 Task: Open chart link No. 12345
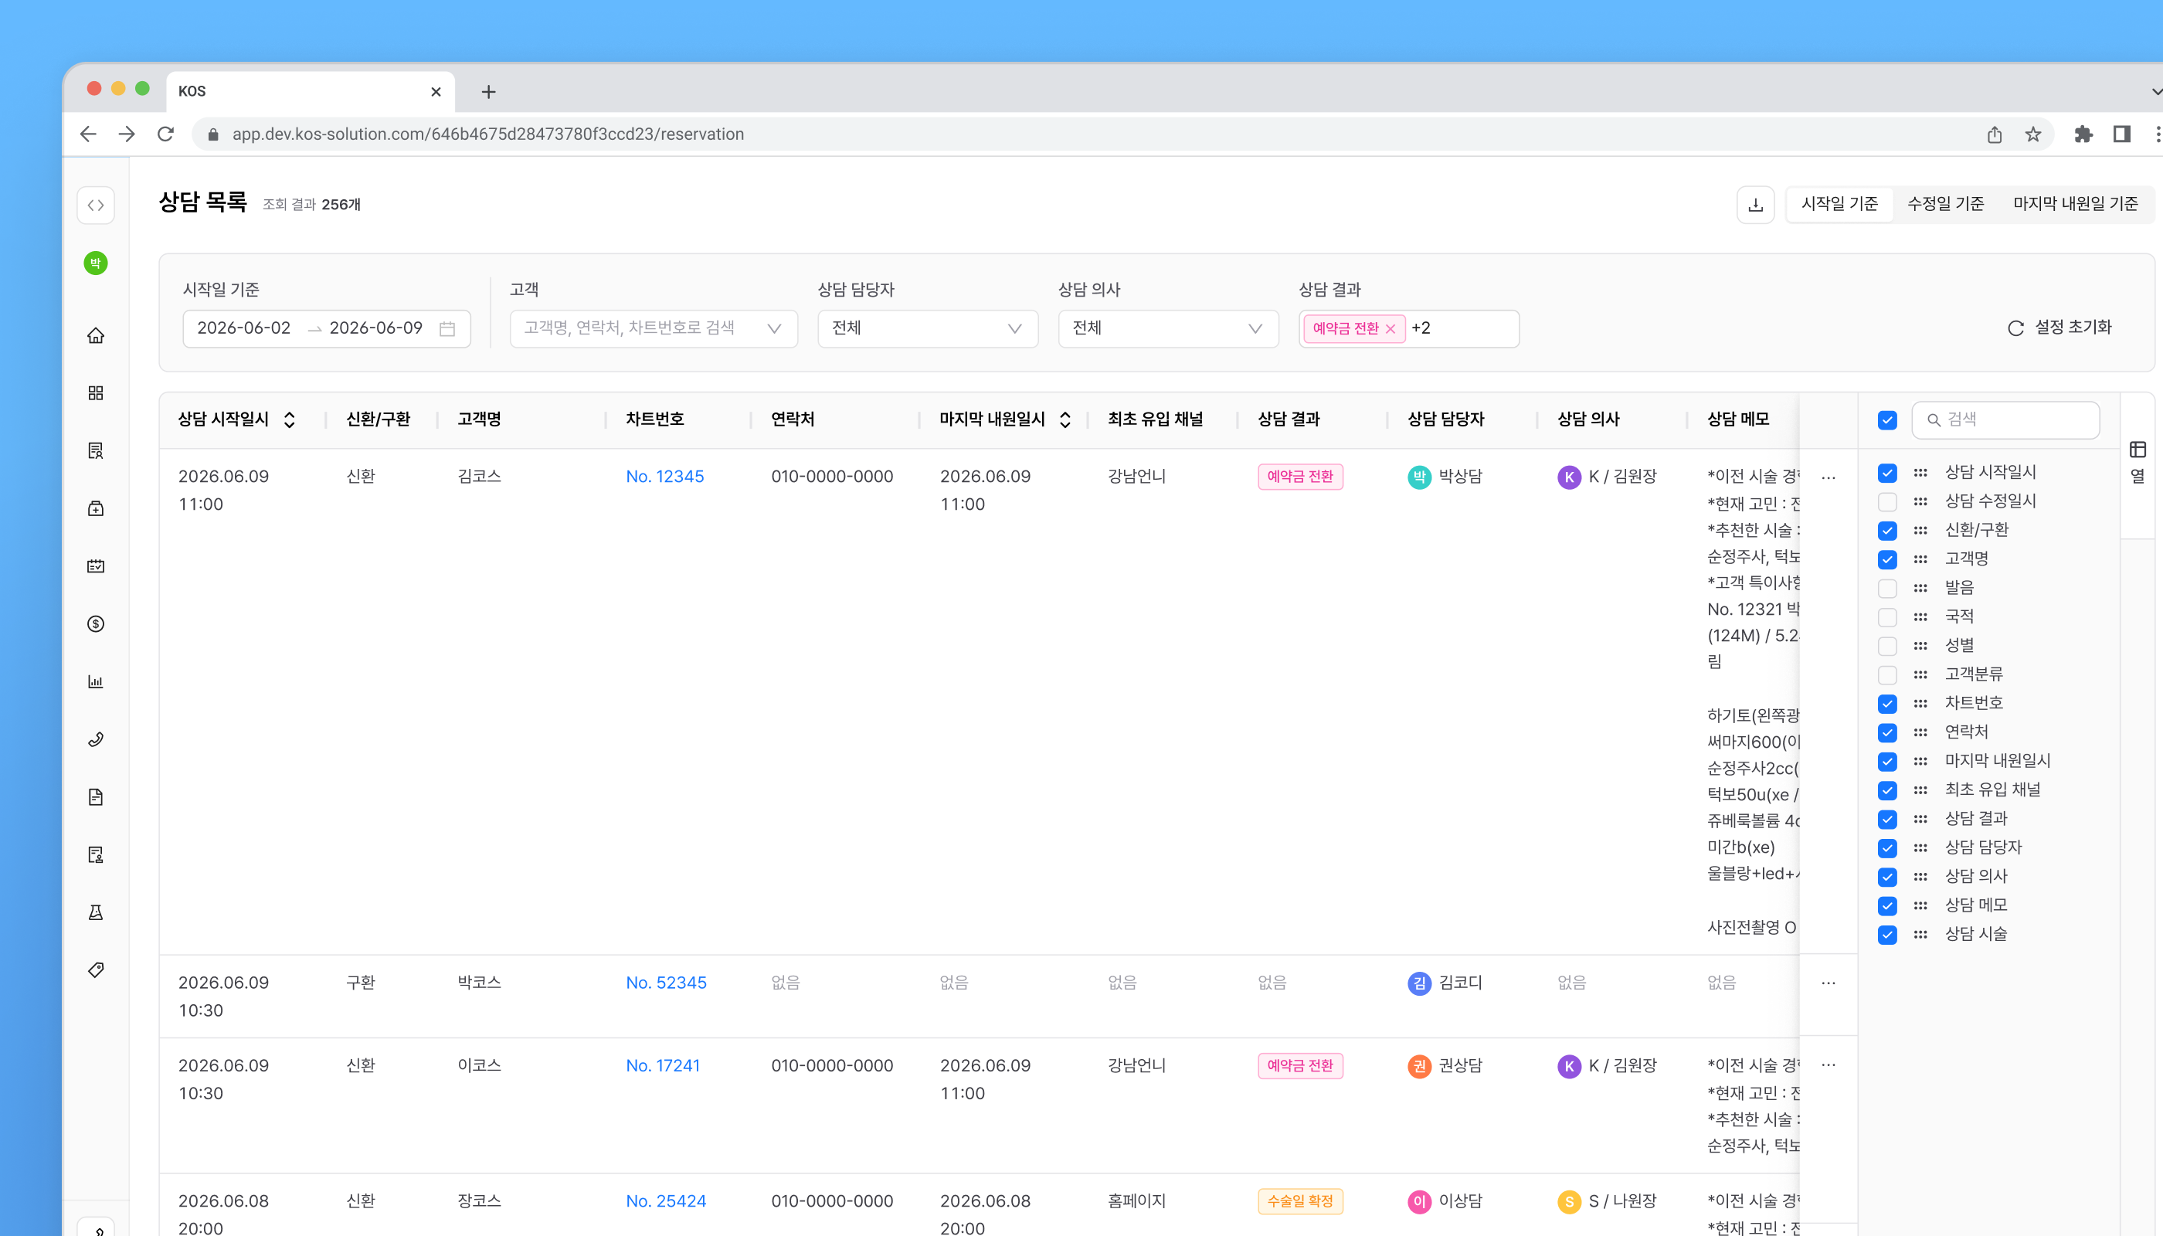664,477
